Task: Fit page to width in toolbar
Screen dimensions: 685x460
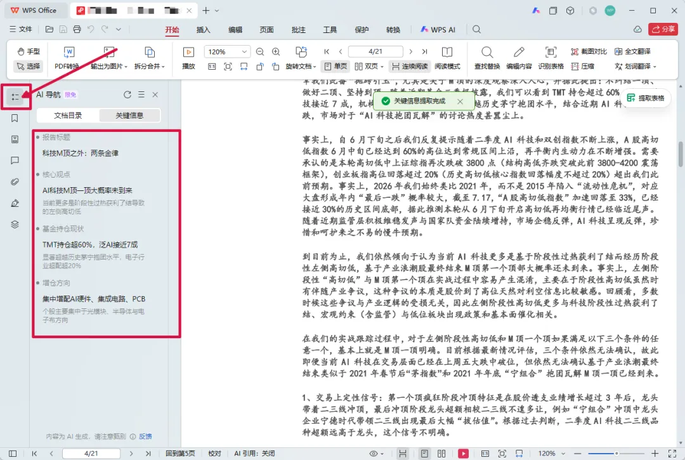Action: point(244,67)
